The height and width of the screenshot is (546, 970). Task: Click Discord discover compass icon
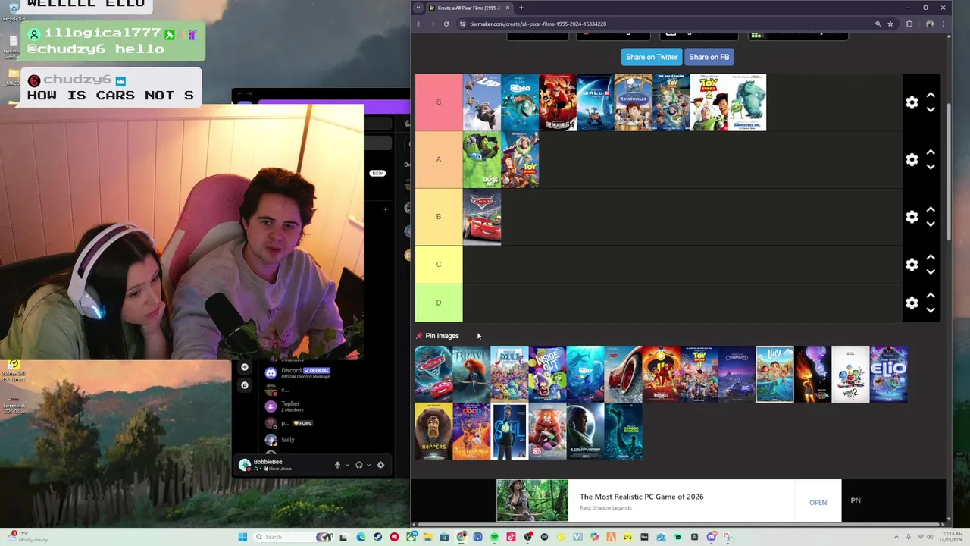tap(244, 385)
